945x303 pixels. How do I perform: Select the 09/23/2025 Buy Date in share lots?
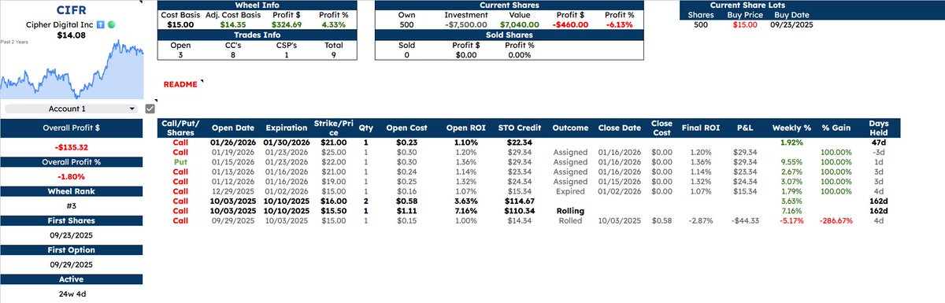click(x=791, y=24)
